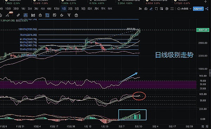Delete drawings with trash icon

point(76,15)
